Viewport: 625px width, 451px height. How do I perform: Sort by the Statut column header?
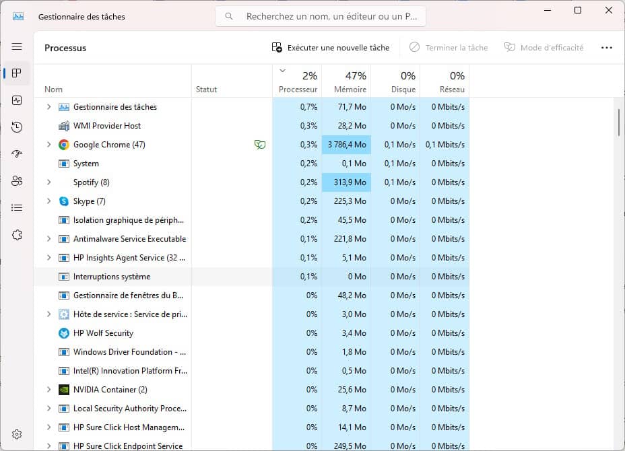232,81
